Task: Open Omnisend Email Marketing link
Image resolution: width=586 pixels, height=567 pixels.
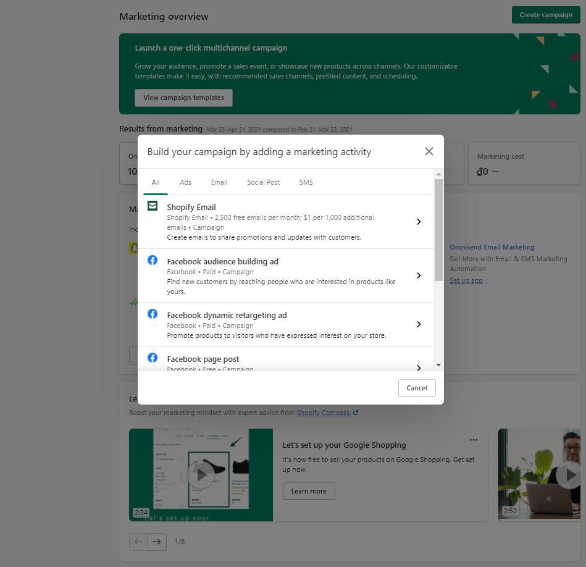Action: [492, 247]
